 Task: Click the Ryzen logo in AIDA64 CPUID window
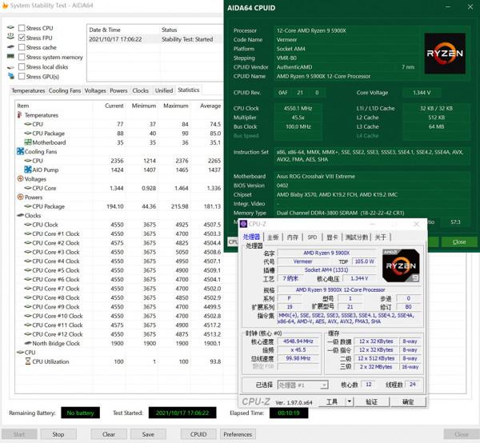tap(445, 54)
